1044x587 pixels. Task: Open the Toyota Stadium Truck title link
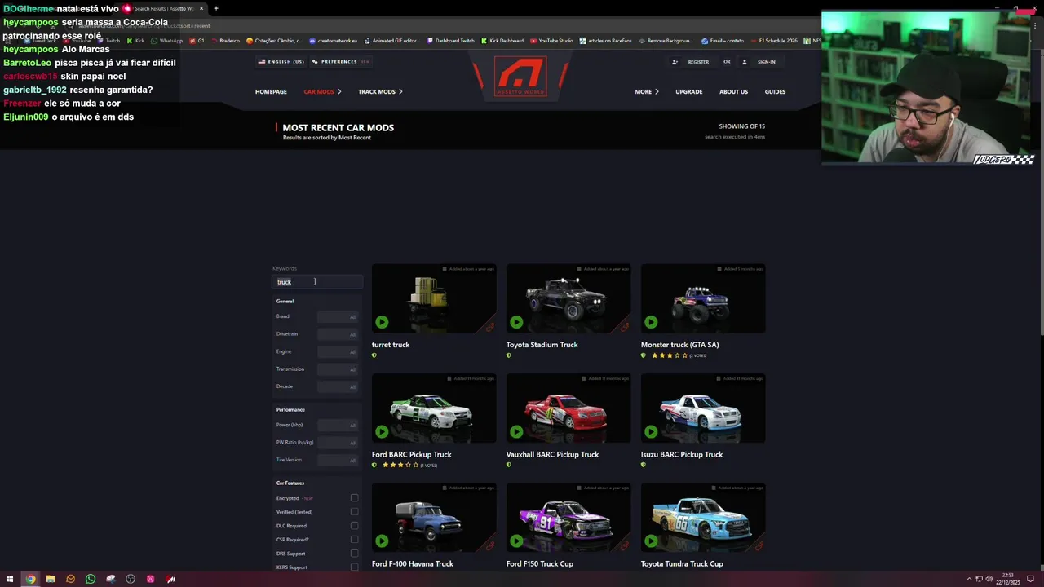[x=542, y=345]
